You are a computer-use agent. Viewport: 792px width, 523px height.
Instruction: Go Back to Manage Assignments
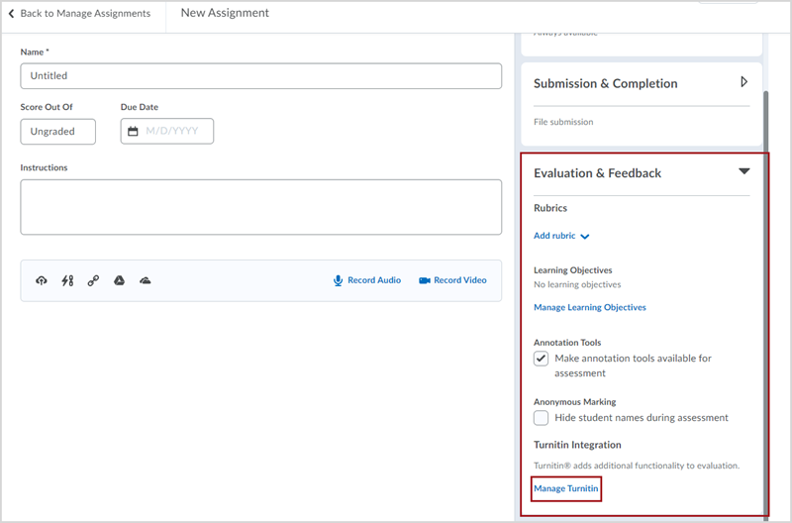(x=80, y=14)
